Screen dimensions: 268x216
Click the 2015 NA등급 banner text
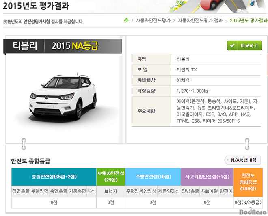click(75, 46)
